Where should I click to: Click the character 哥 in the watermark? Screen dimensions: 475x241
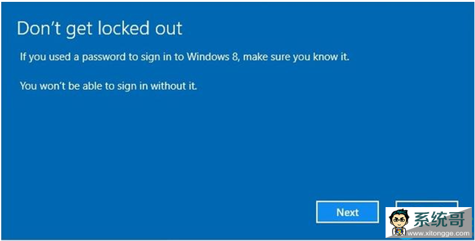456,219
